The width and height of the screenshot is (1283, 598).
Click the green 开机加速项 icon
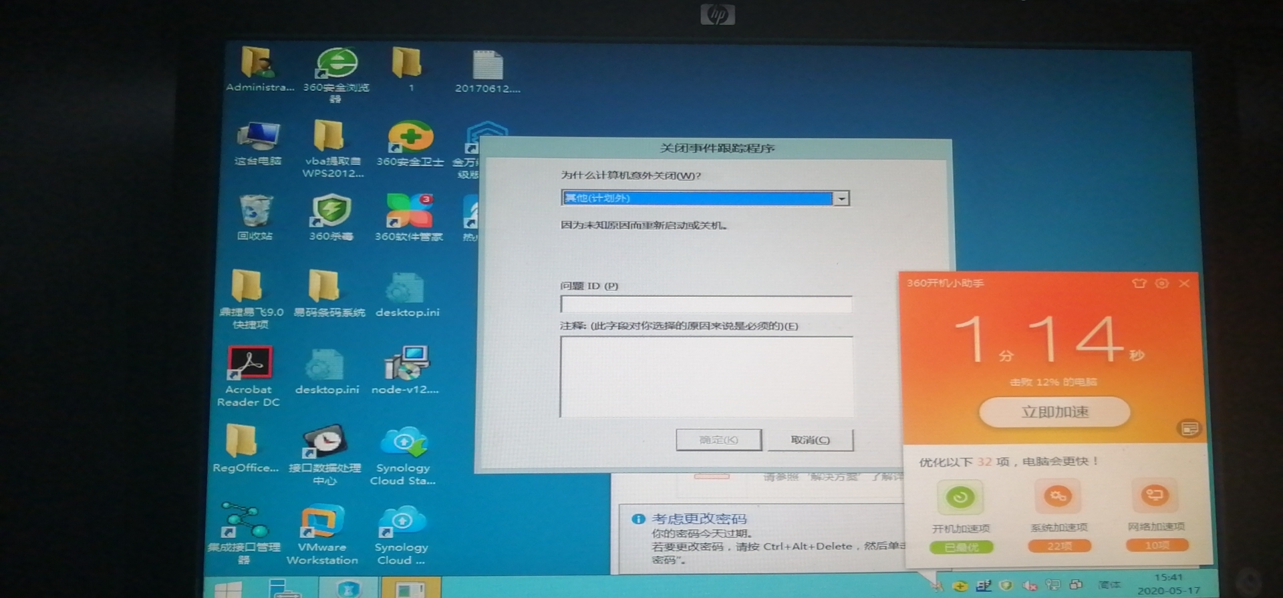[960, 497]
